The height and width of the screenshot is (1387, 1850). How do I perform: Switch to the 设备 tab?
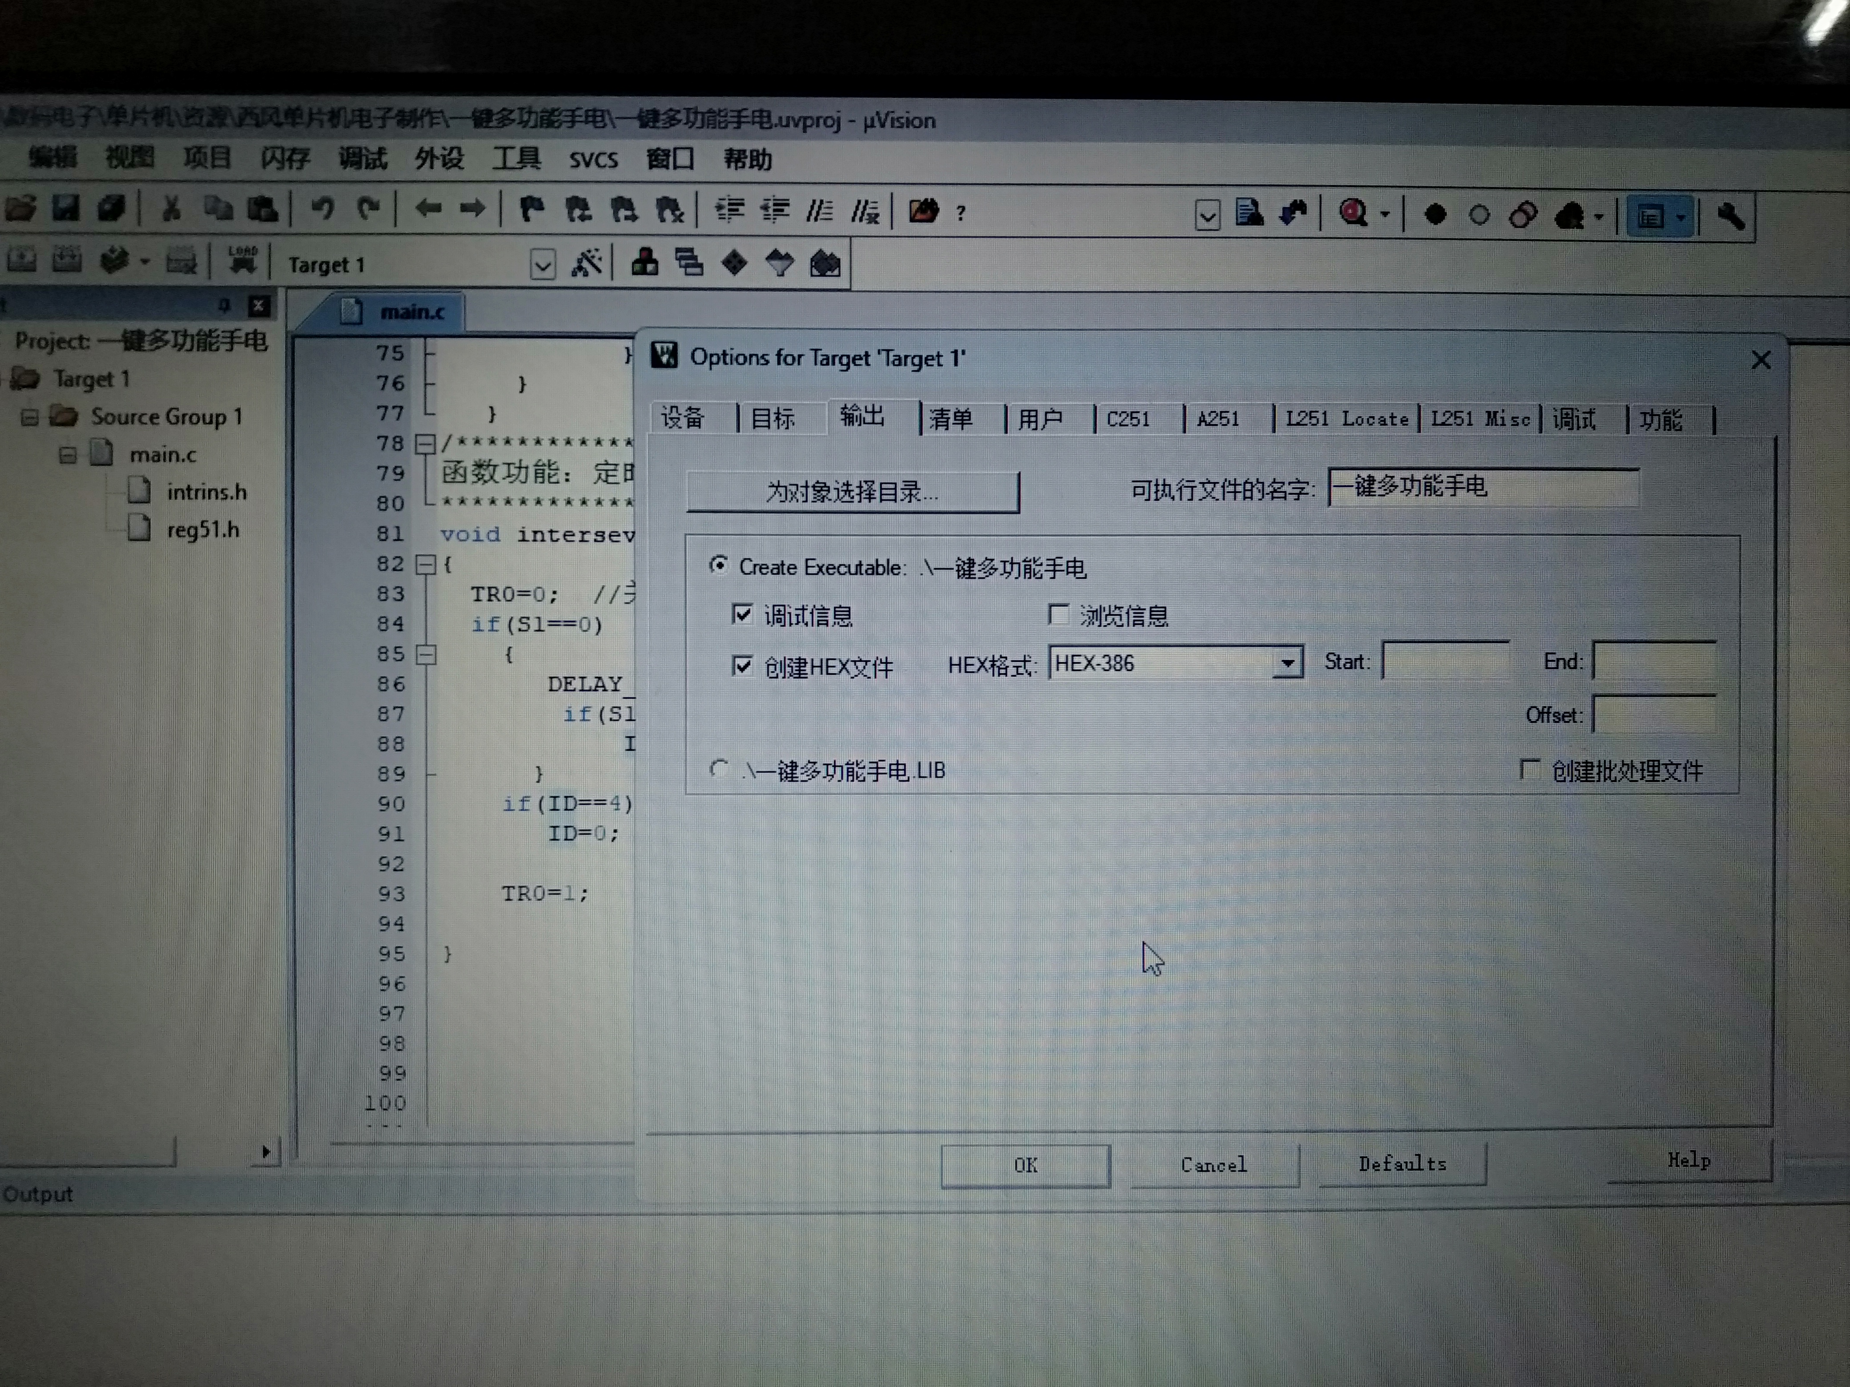(683, 417)
